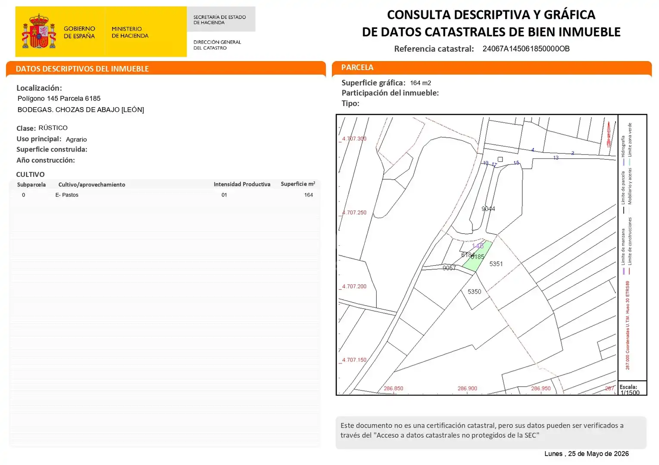659x465 pixels.
Task: Click parcel number '9044' on the map
Action: pyautogui.click(x=488, y=209)
